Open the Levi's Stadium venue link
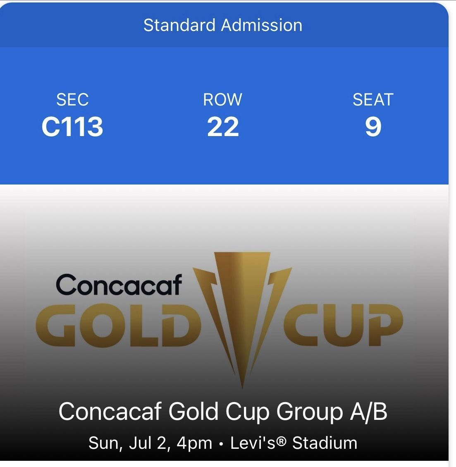The image size is (456, 467). (294, 443)
